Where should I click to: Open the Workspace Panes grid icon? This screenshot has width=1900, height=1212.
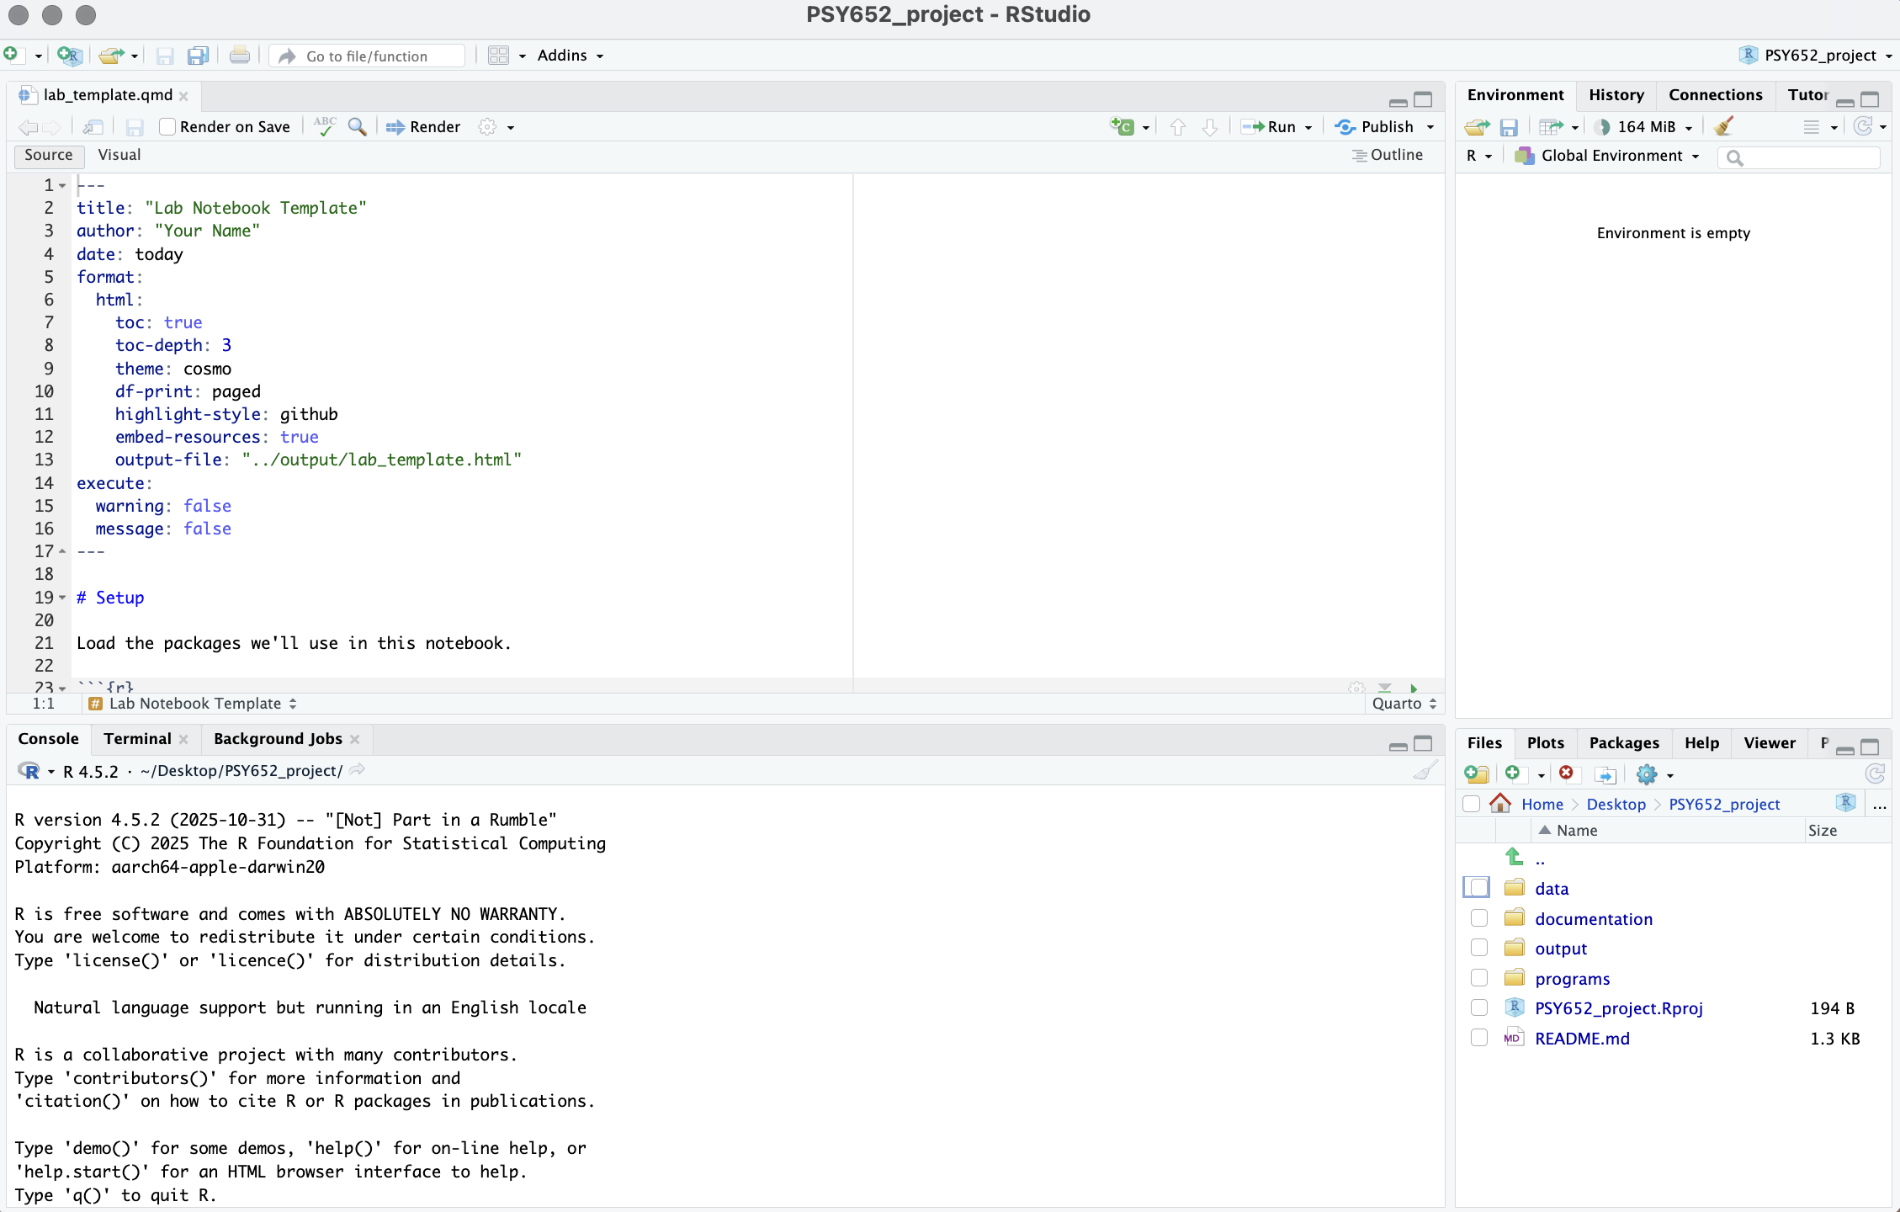tap(499, 56)
